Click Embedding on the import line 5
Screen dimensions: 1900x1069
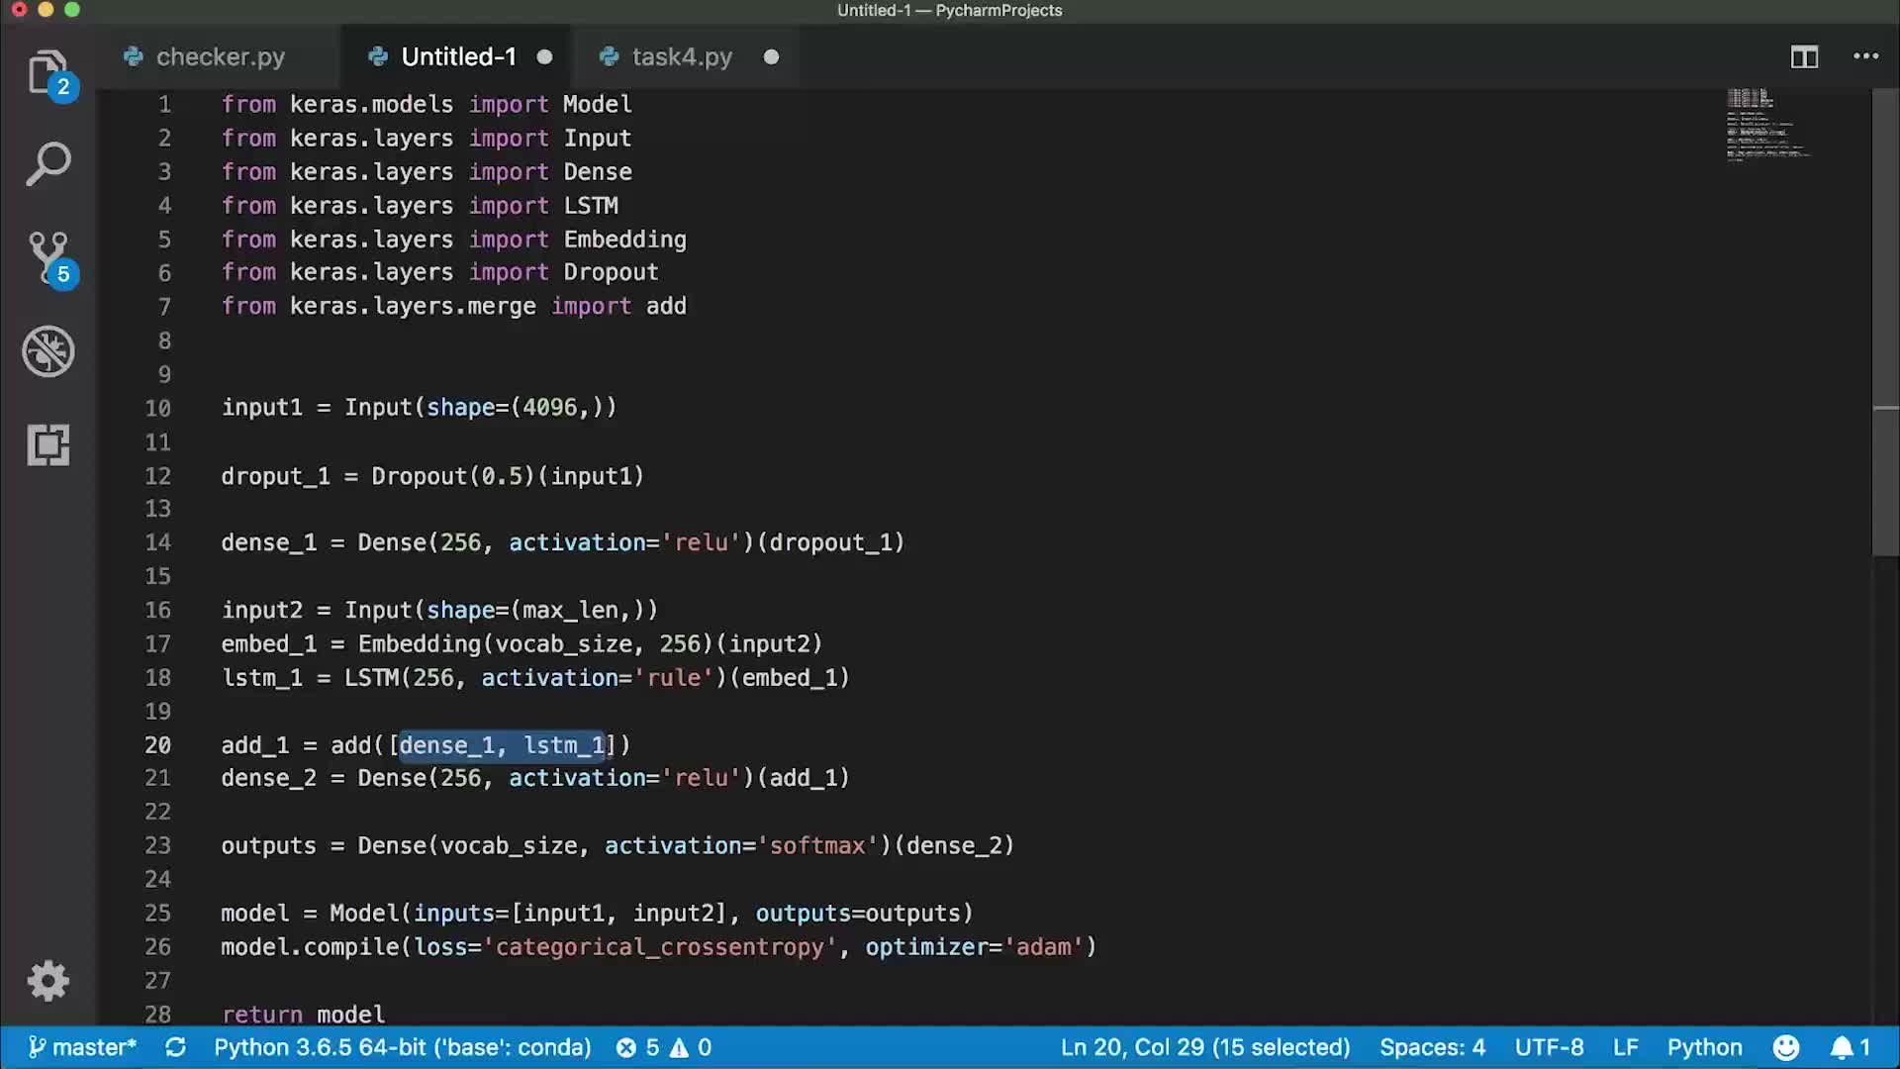coord(624,240)
